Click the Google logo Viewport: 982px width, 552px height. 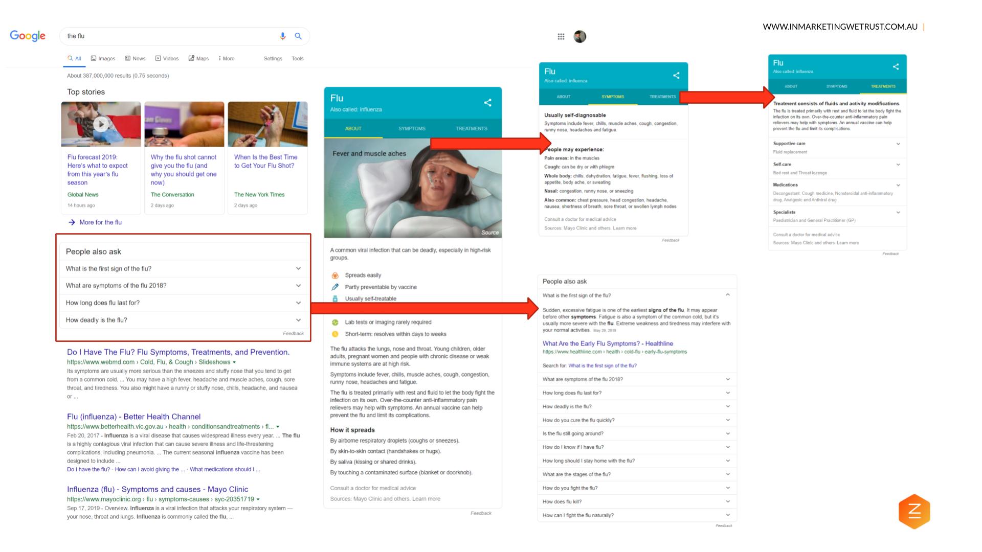tap(28, 36)
